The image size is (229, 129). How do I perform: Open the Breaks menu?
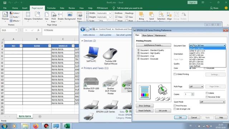[x=60, y=16]
